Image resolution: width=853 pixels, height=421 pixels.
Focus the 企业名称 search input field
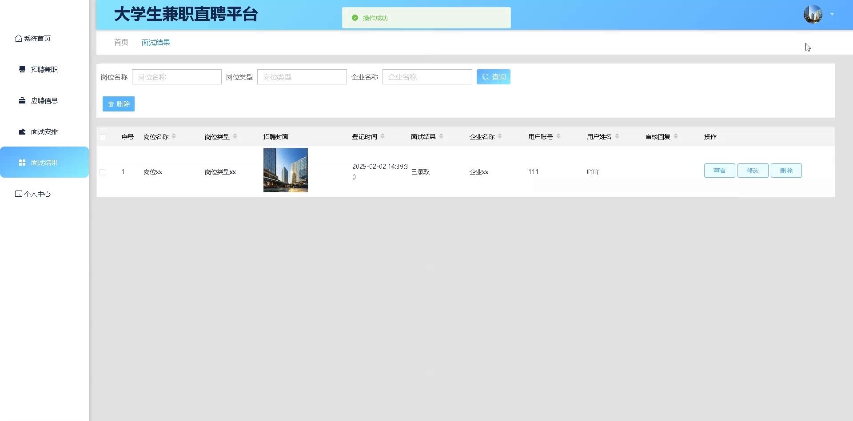tap(427, 77)
